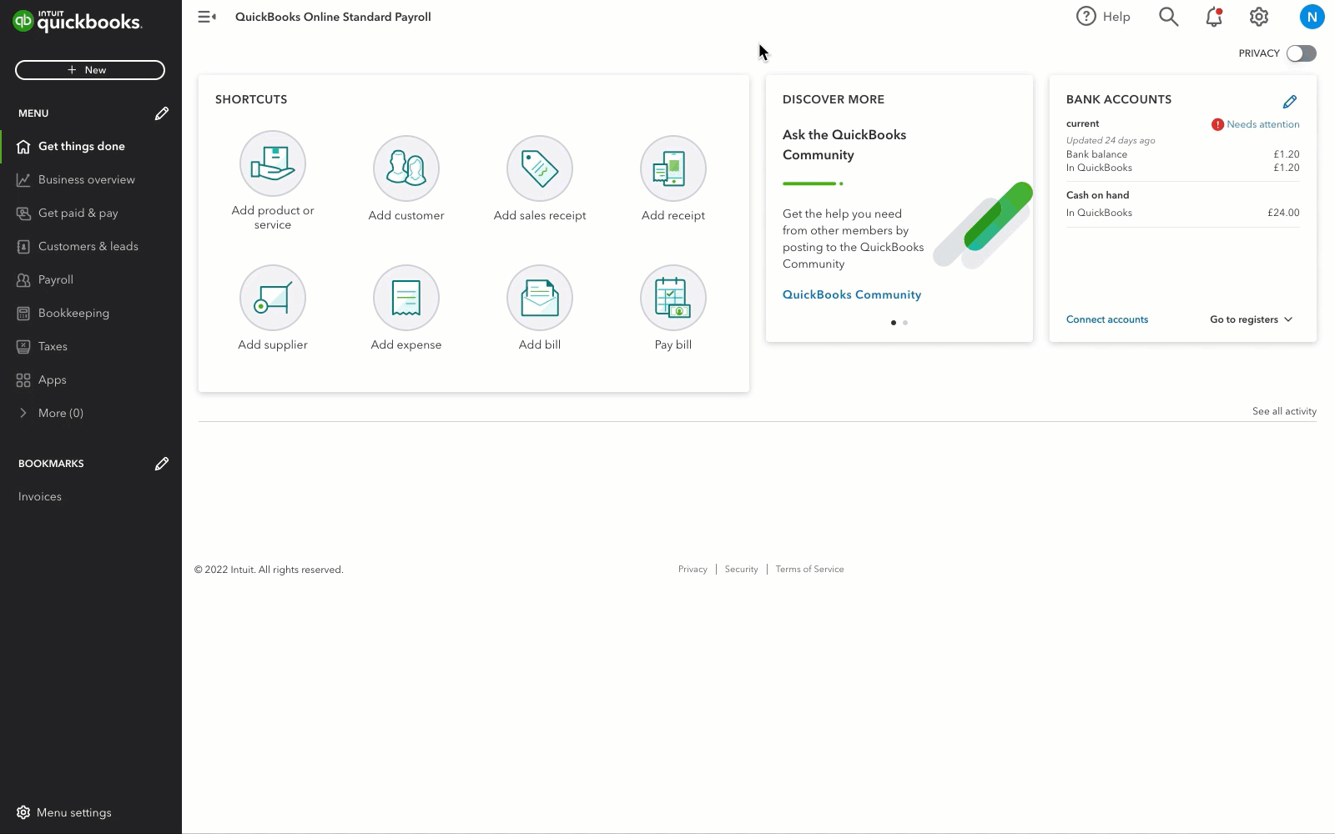Screen dimensions: 1335x834
Task: Click Connect accounts link
Action: [x=1107, y=319]
